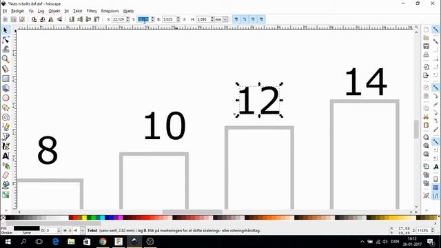Select the Spiral tool
Image resolution: width=441 pixels, height=248 pixels.
pos(6,117)
